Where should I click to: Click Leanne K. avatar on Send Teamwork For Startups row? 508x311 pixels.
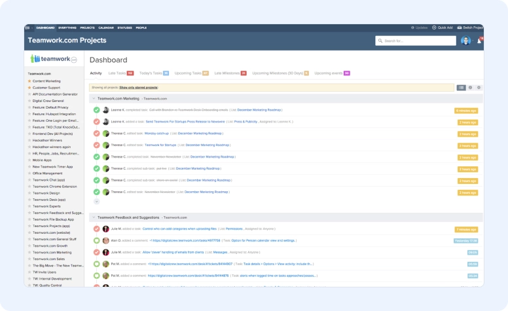click(x=105, y=122)
